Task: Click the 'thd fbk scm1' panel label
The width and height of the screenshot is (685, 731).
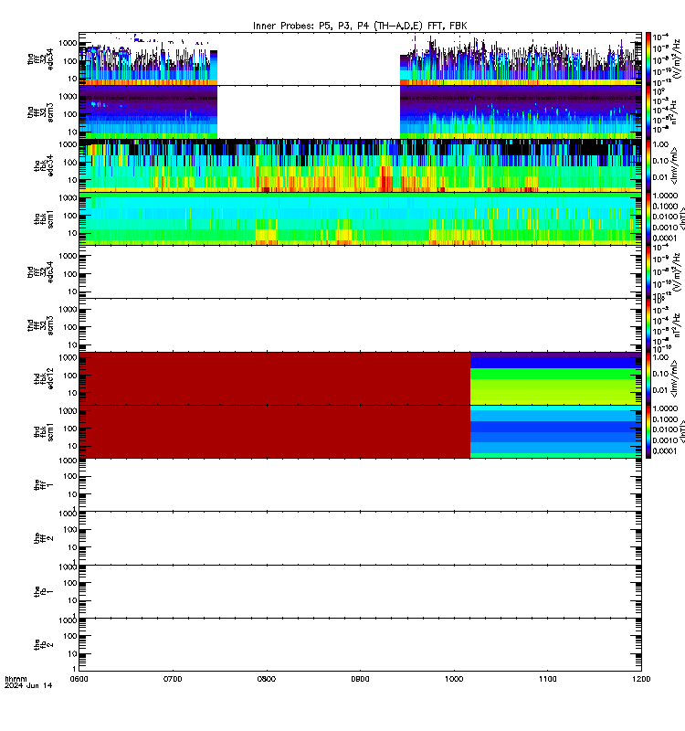Action: pyautogui.click(x=44, y=432)
